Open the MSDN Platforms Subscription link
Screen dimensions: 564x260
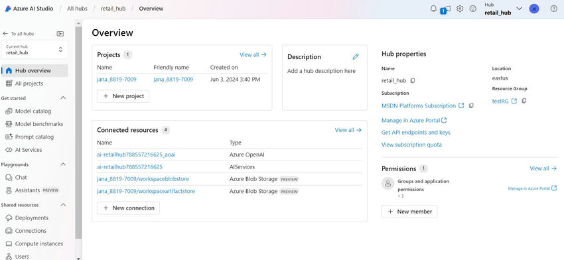(418, 105)
